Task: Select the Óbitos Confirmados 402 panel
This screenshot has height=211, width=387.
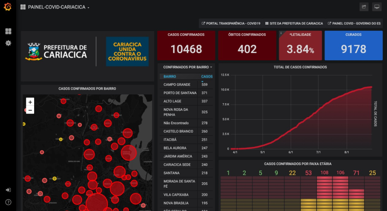Action: pyautogui.click(x=247, y=45)
